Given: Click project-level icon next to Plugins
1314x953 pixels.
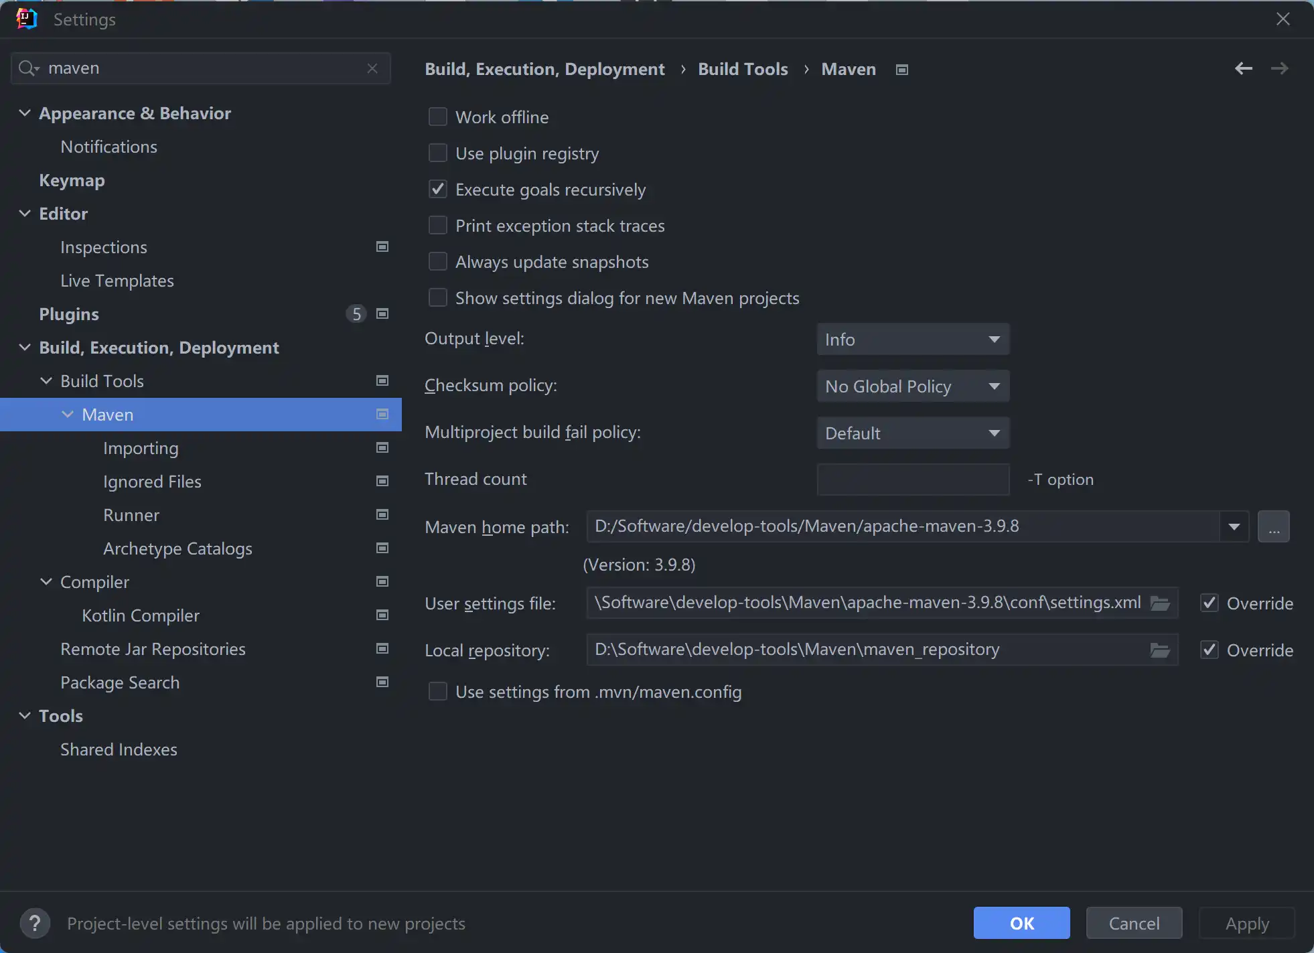Looking at the screenshot, I should [x=382, y=313].
